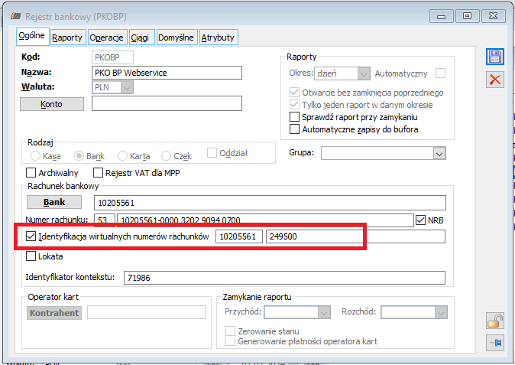Open the Przychód dropdown
This screenshot has height=365, width=515.
pos(324,312)
